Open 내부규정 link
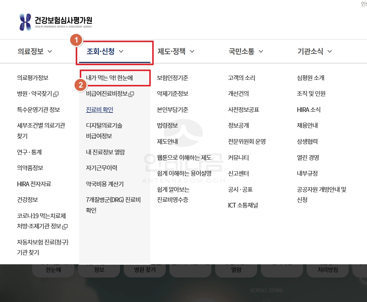 tap(307, 174)
